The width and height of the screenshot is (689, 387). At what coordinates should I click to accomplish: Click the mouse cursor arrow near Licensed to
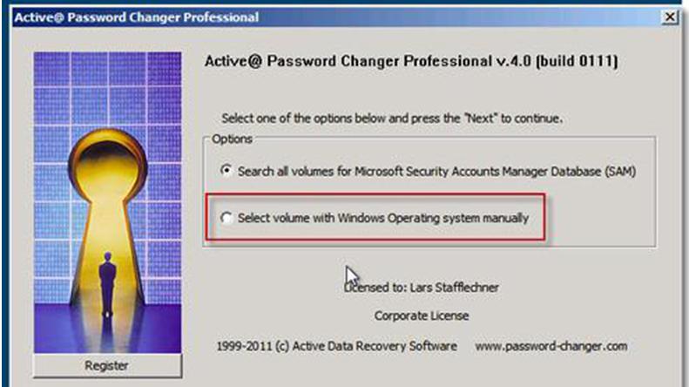pos(353,276)
